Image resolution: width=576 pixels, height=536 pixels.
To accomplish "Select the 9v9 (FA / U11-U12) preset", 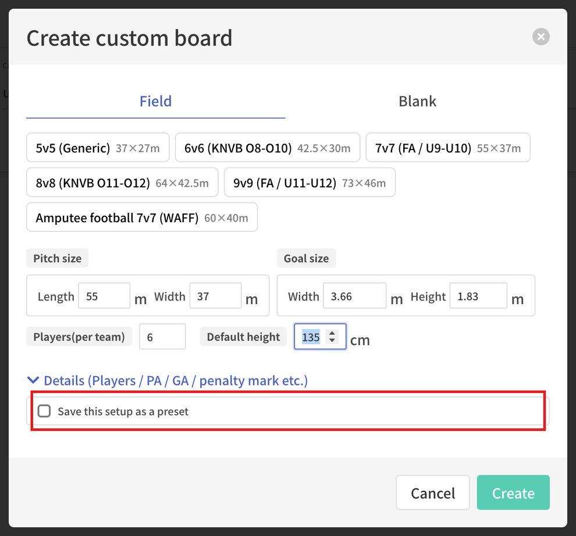I will point(310,183).
